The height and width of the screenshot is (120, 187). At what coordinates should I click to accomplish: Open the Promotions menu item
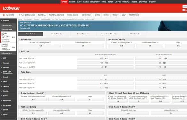pyautogui.click(x=134, y=15)
